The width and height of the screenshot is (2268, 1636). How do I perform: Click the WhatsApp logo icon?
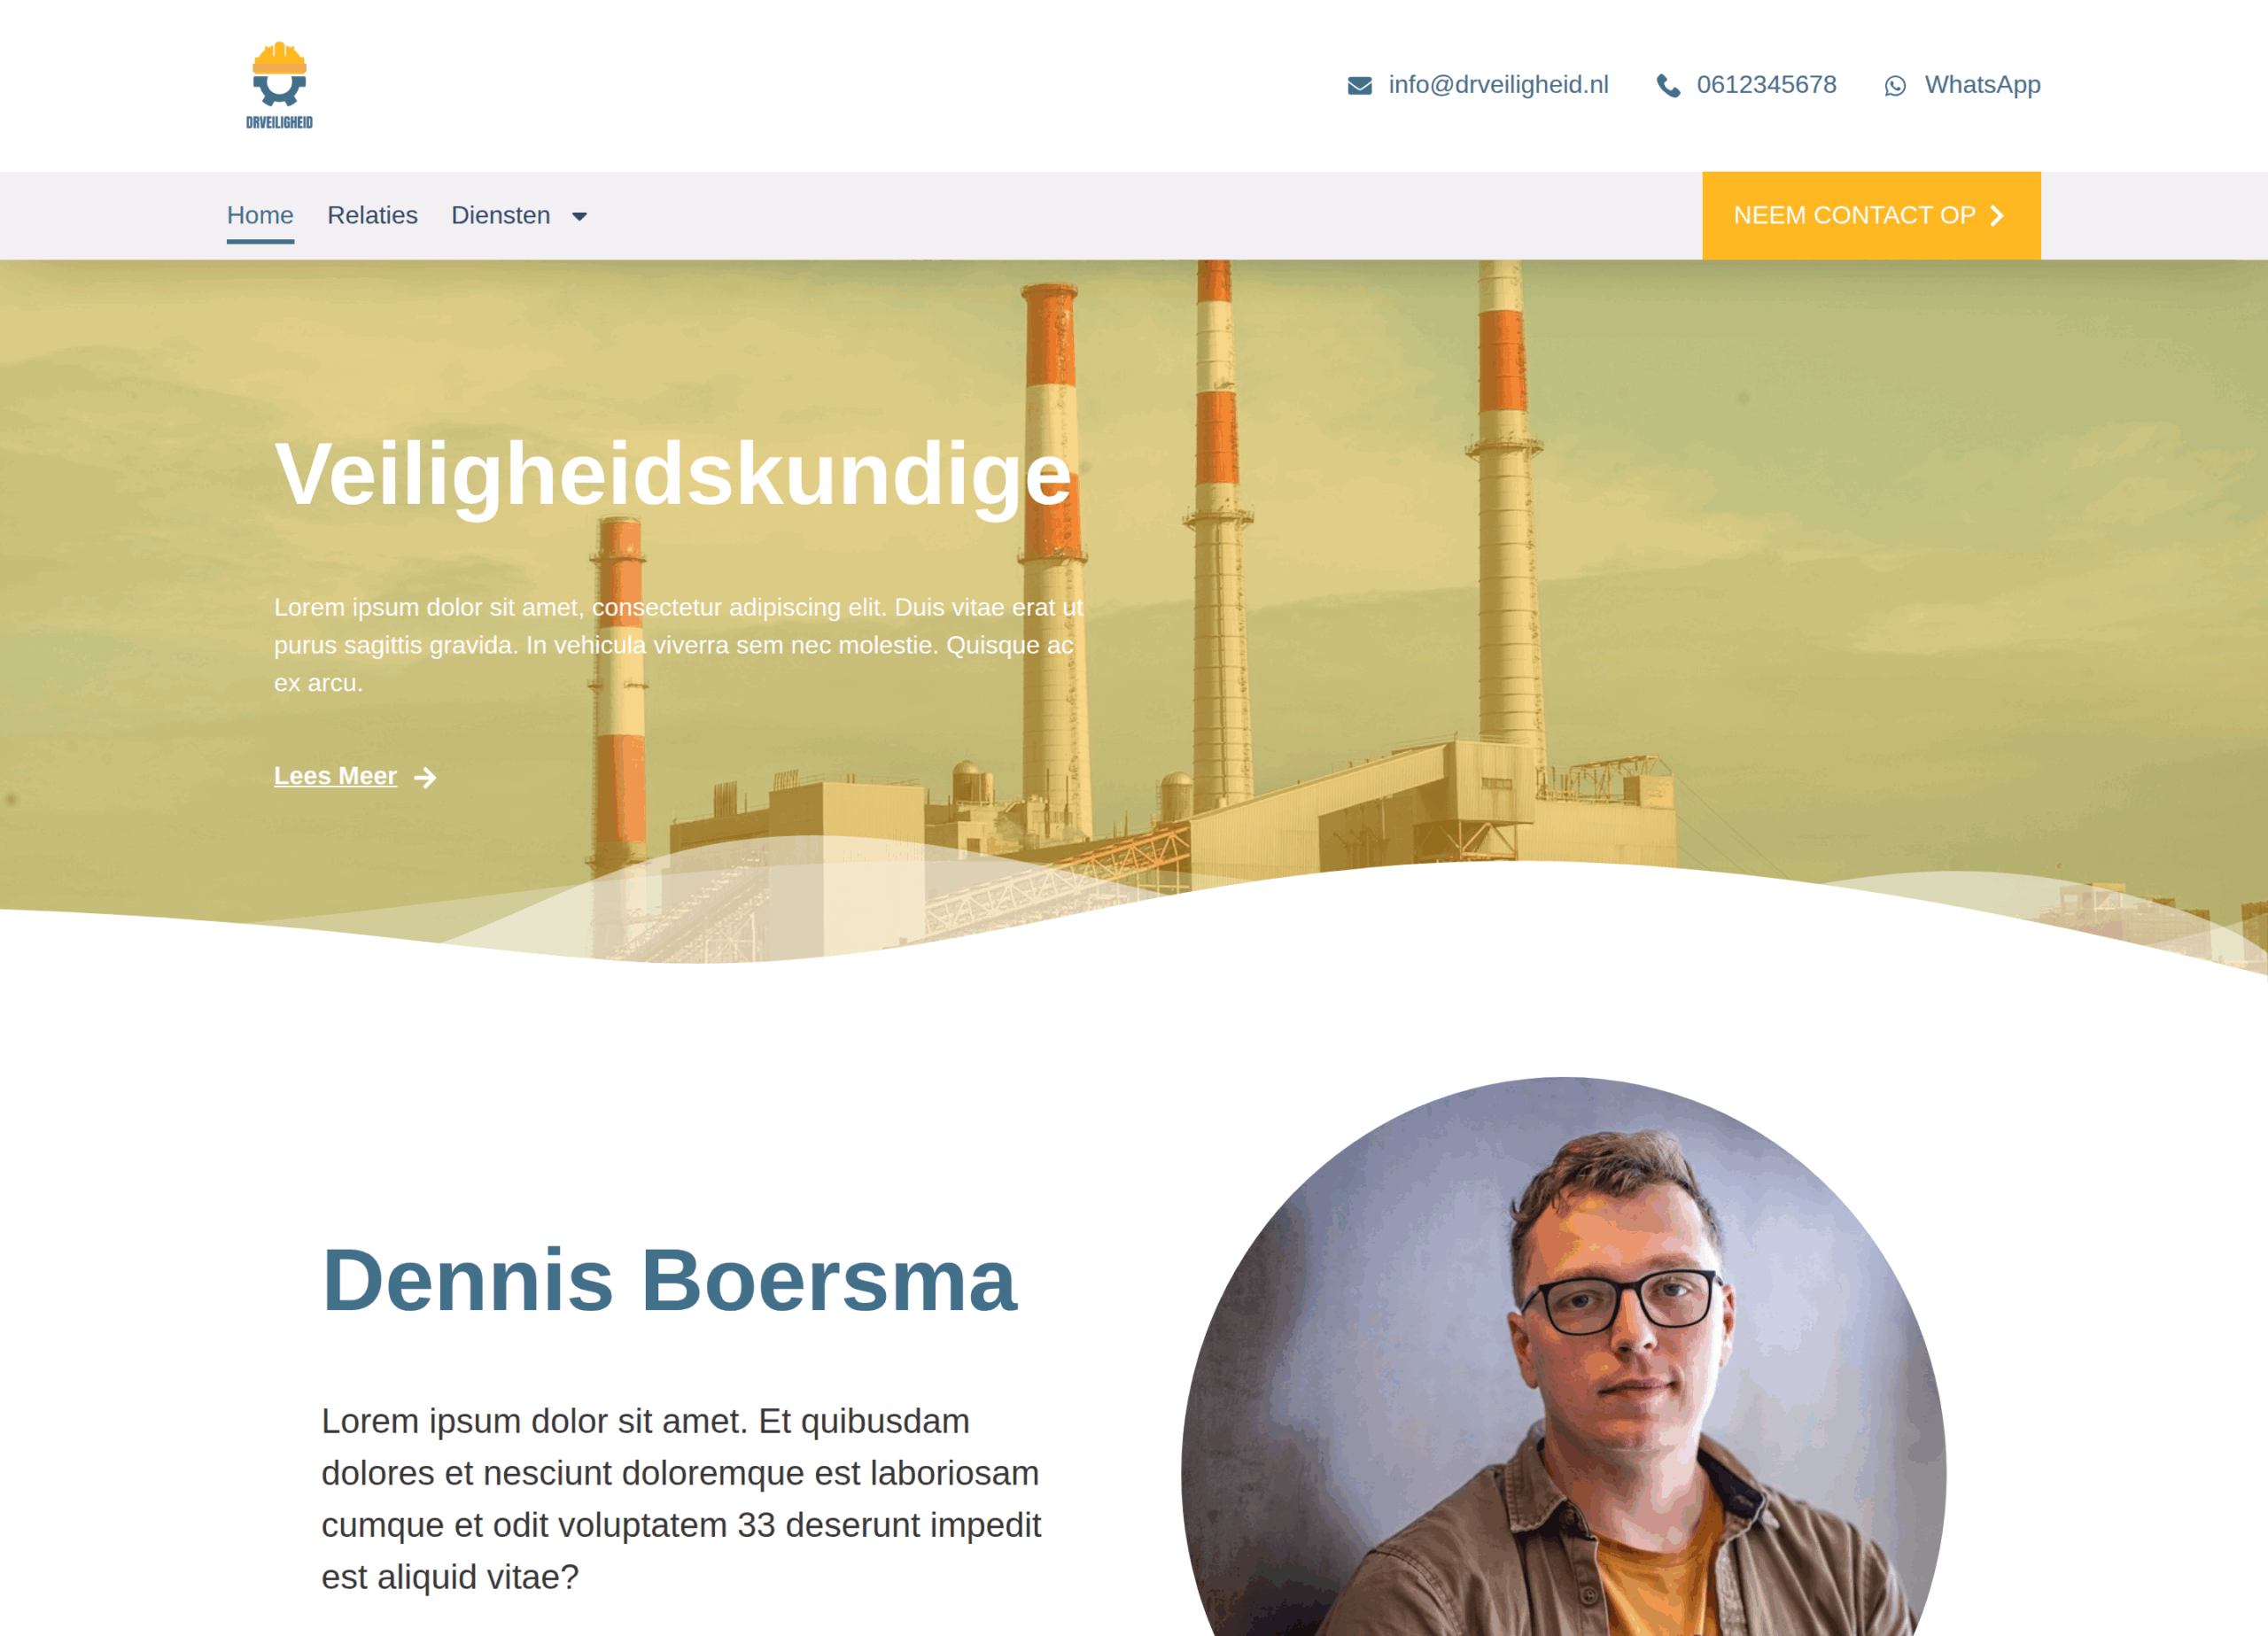coord(1895,86)
